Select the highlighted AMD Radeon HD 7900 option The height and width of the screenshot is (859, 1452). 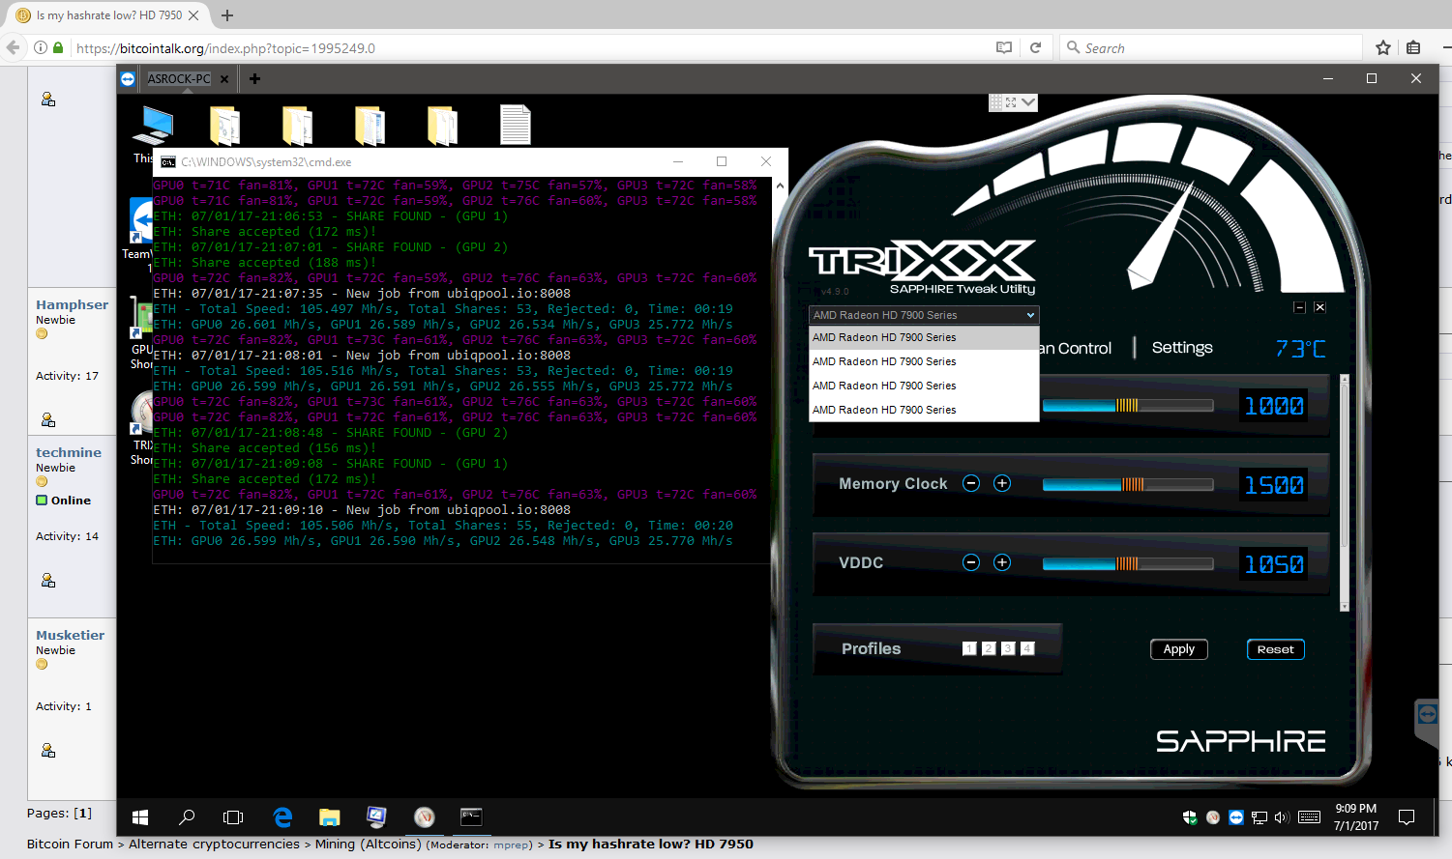tap(924, 337)
